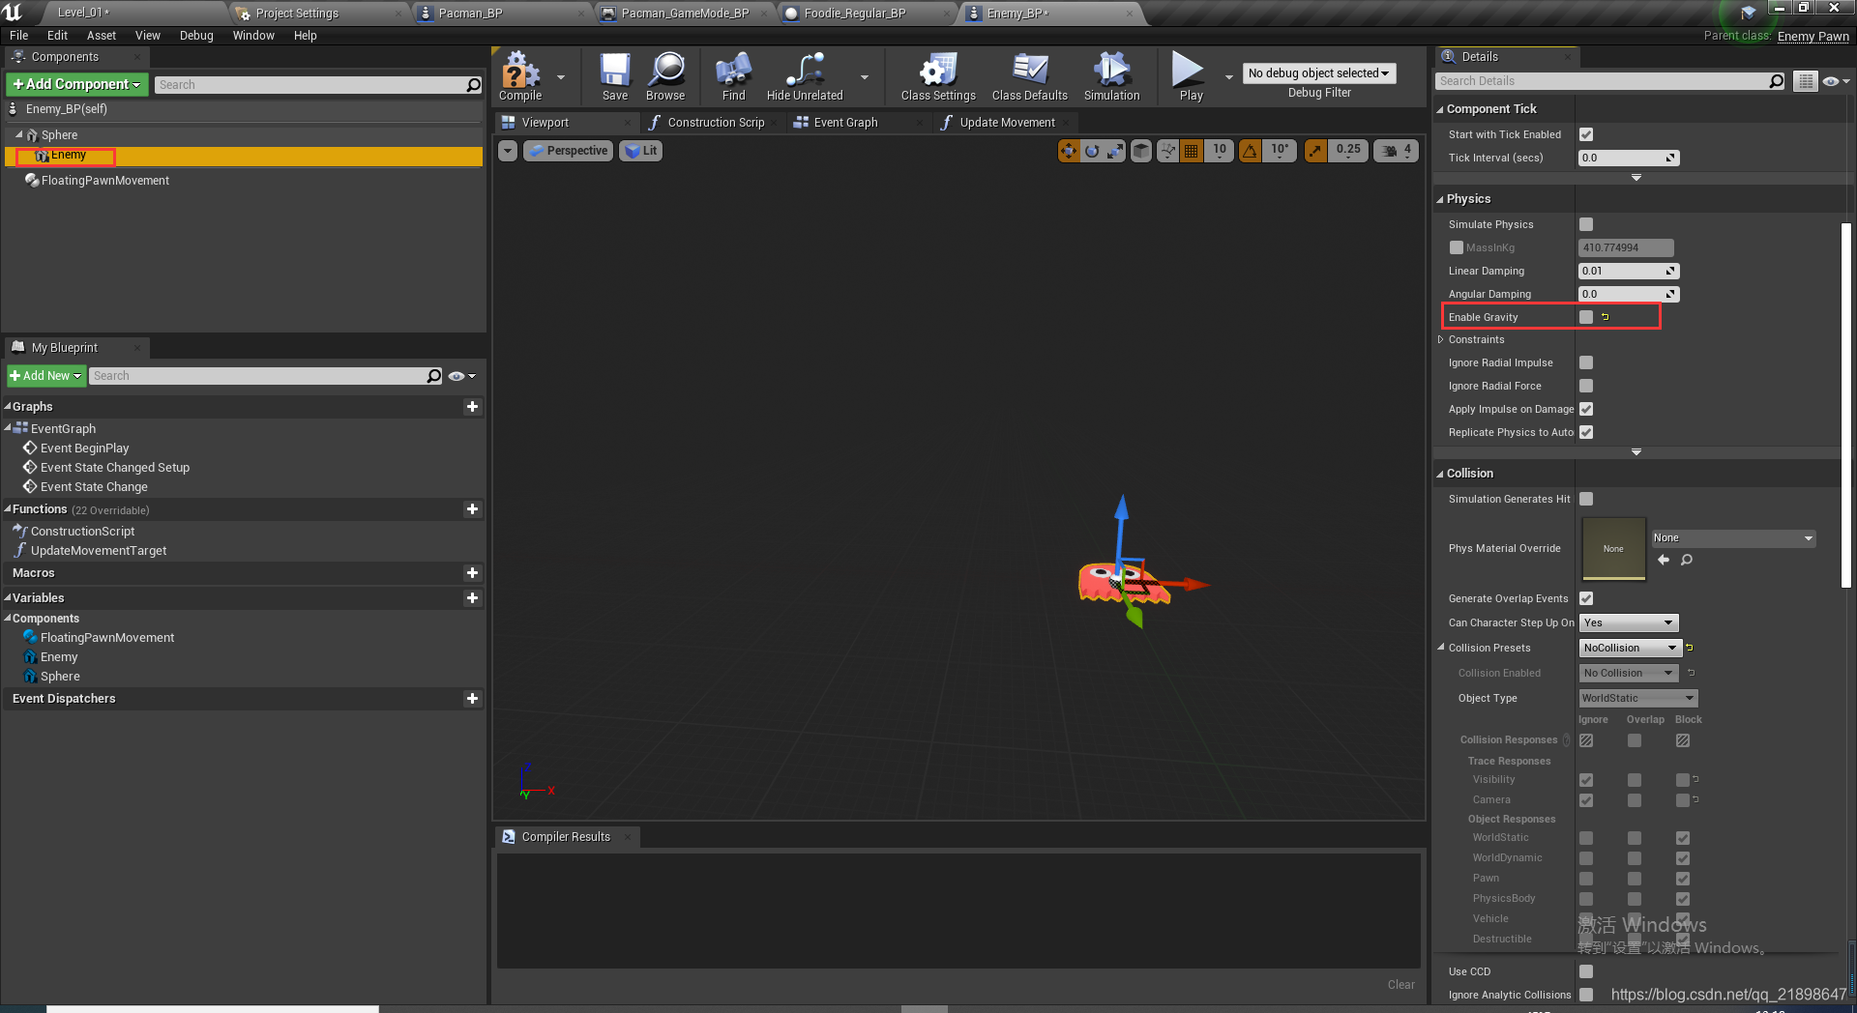Select the rotate gizmo mode icon
The height and width of the screenshot is (1013, 1857).
click(1092, 151)
